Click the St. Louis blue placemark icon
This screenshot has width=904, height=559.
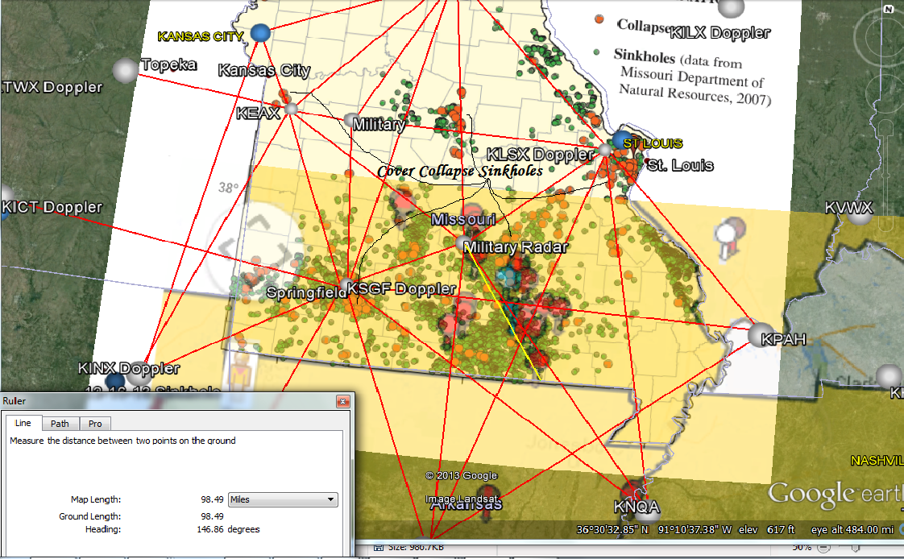click(621, 140)
